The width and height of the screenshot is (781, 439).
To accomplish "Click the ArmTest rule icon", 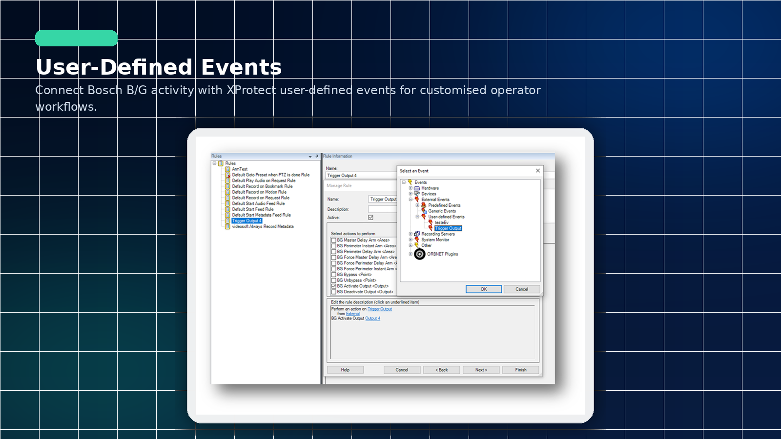I will [x=227, y=169].
